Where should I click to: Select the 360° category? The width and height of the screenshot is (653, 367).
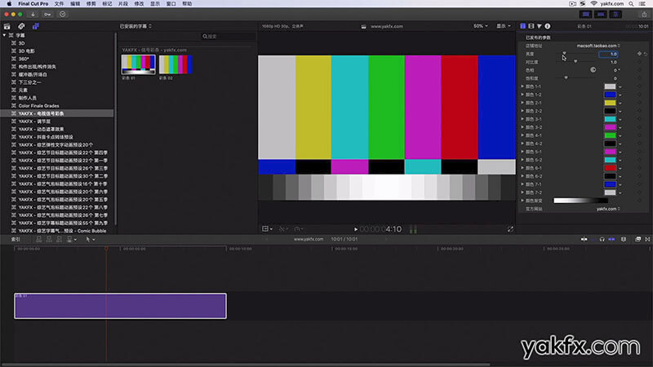24,59
